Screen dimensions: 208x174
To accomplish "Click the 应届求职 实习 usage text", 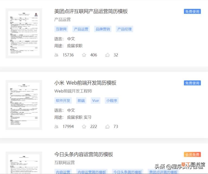I will (79, 117).
